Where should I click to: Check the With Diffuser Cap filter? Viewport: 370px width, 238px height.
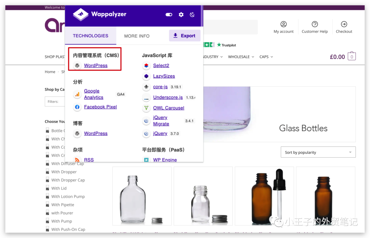click(x=47, y=164)
